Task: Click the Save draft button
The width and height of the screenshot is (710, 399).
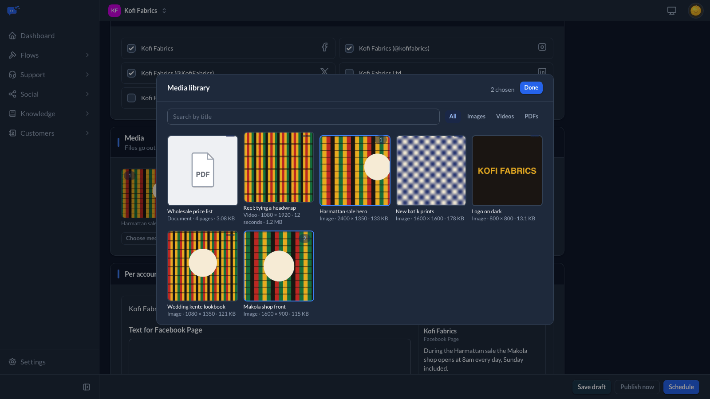Action: [592, 387]
